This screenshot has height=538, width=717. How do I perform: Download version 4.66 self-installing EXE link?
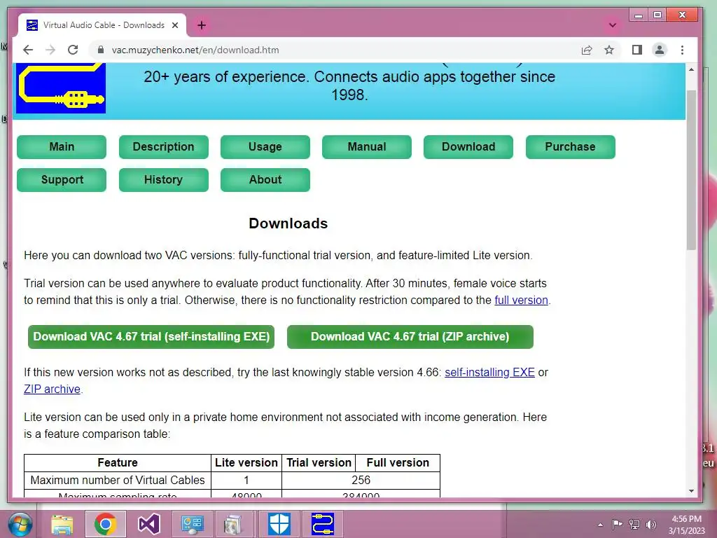[489, 373]
